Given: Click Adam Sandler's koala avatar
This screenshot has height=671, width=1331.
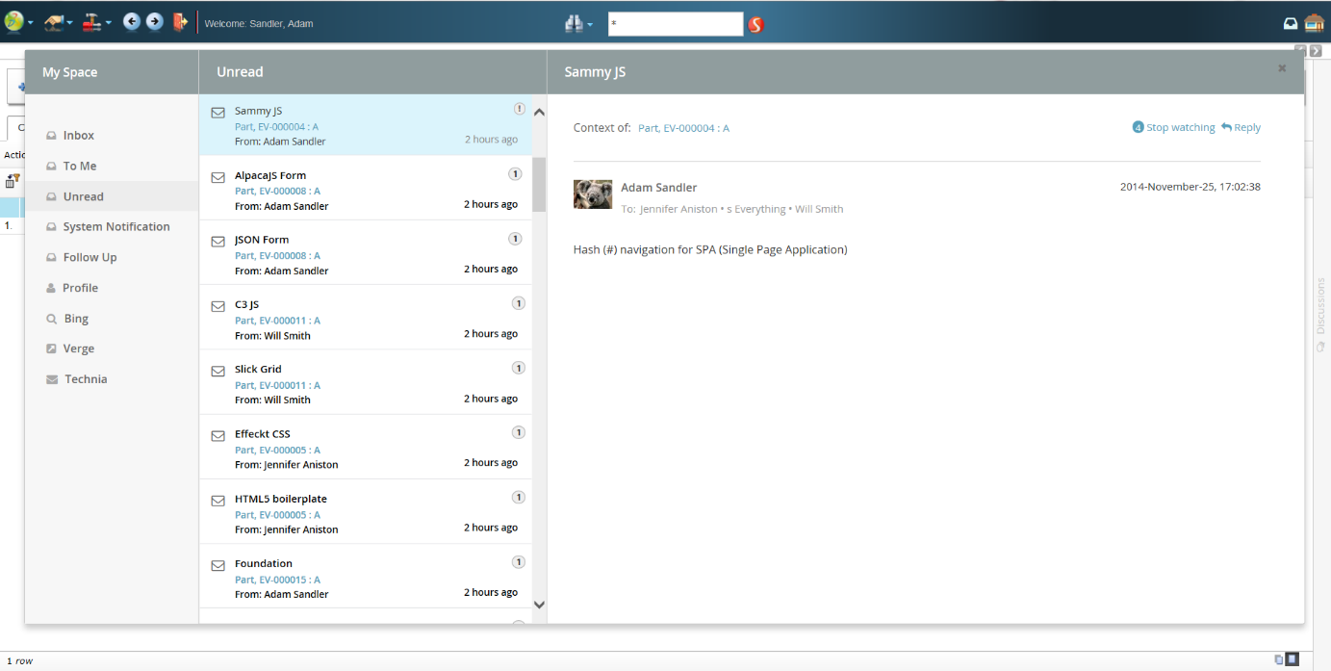Looking at the screenshot, I should point(593,194).
